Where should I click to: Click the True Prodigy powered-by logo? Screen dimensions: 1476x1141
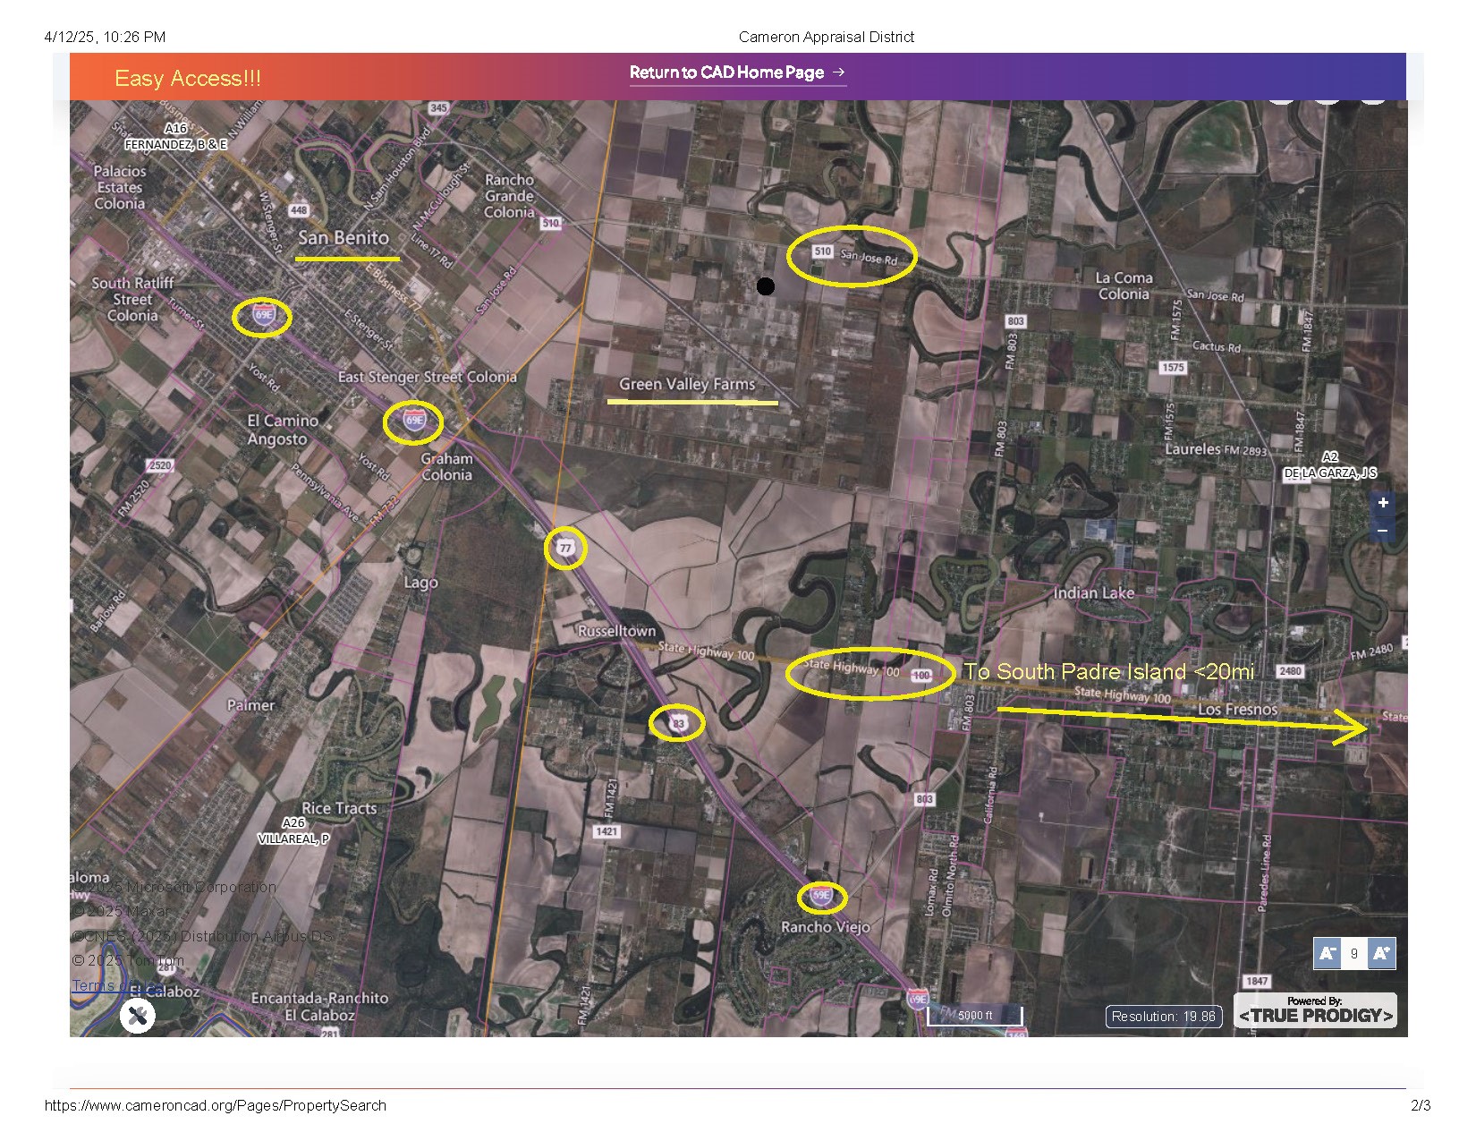(1314, 1012)
